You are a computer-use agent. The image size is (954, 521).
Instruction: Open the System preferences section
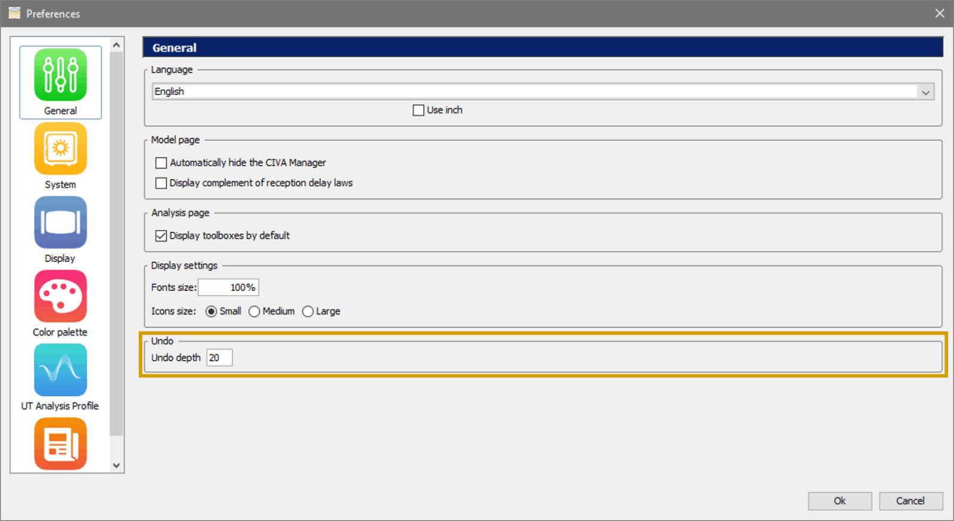pyautogui.click(x=60, y=149)
